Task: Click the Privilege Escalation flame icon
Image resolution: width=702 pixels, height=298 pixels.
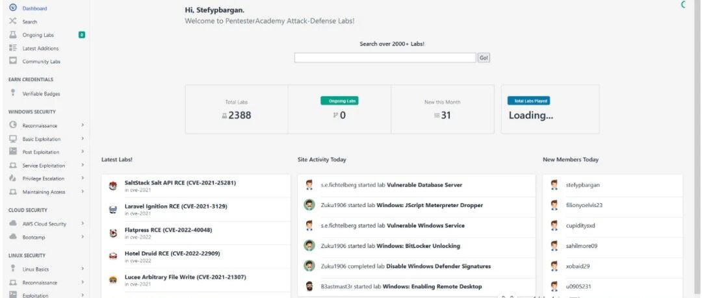Action: [x=13, y=178]
